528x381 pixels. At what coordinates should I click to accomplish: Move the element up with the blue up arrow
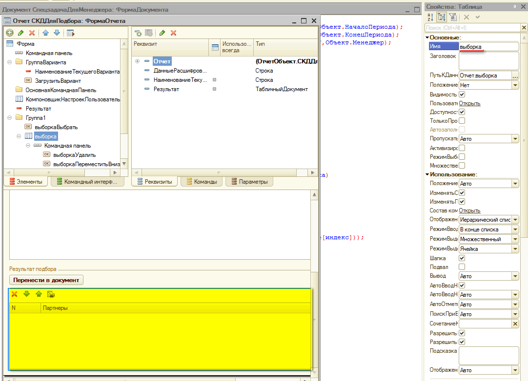pos(45,33)
